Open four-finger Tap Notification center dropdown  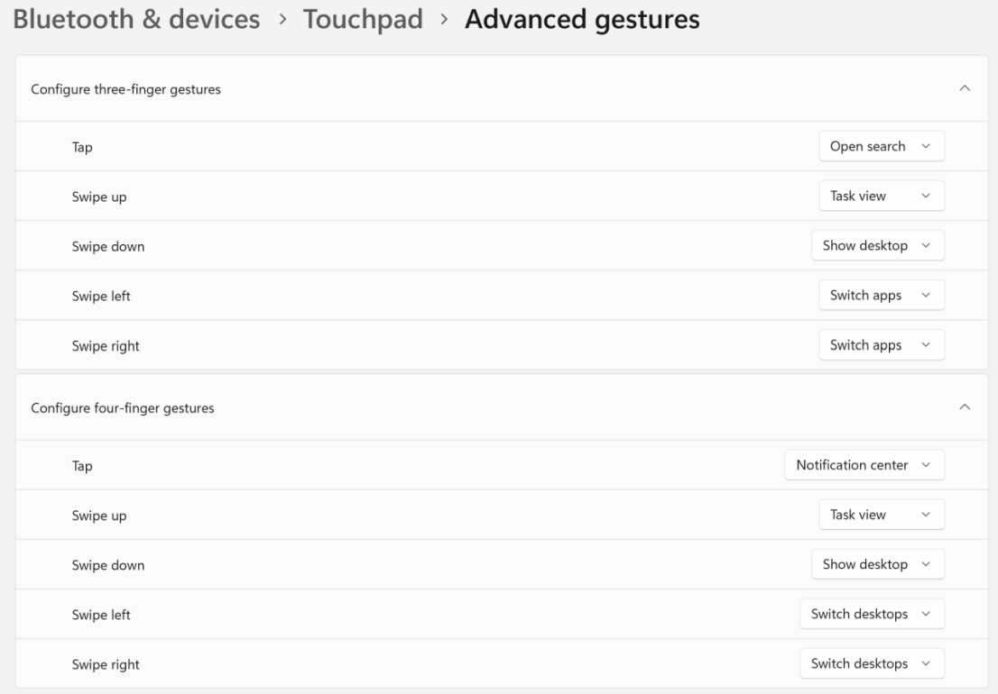pos(864,466)
